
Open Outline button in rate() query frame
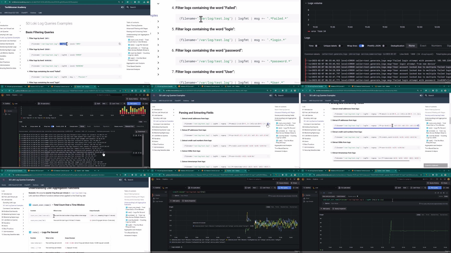157,188
